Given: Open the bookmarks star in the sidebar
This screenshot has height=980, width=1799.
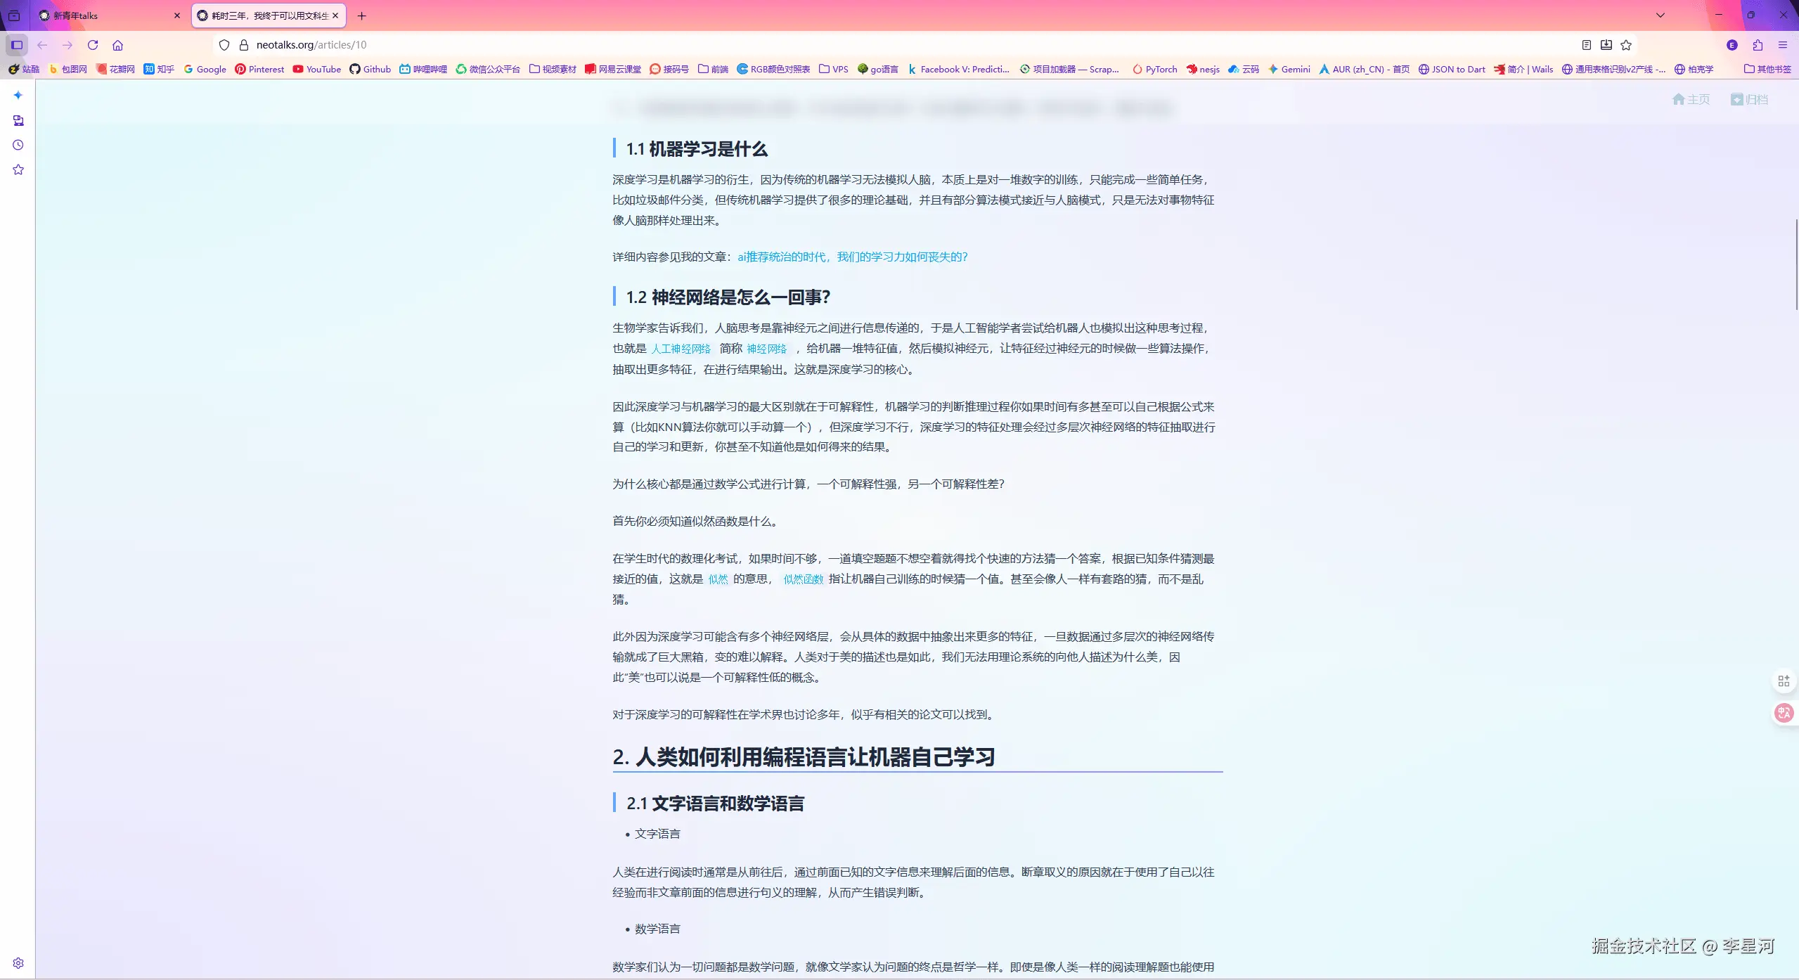Looking at the screenshot, I should tap(18, 170).
